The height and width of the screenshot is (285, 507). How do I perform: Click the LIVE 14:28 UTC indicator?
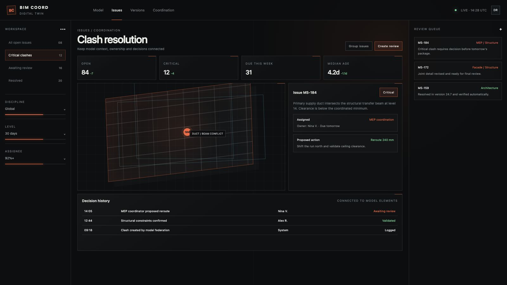click(x=471, y=10)
